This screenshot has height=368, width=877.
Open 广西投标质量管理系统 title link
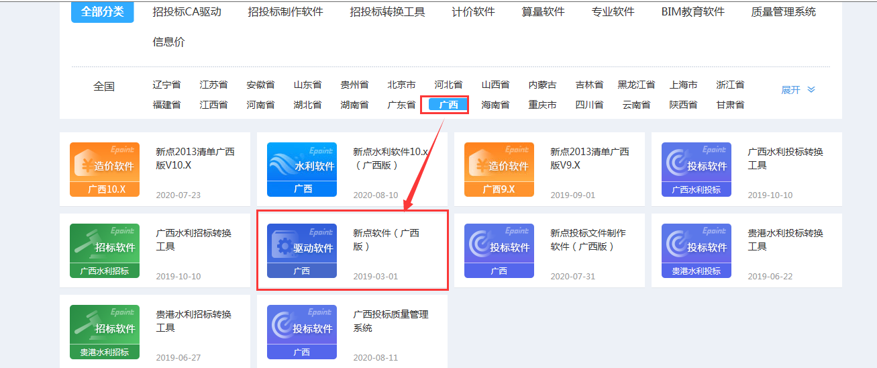(391, 321)
